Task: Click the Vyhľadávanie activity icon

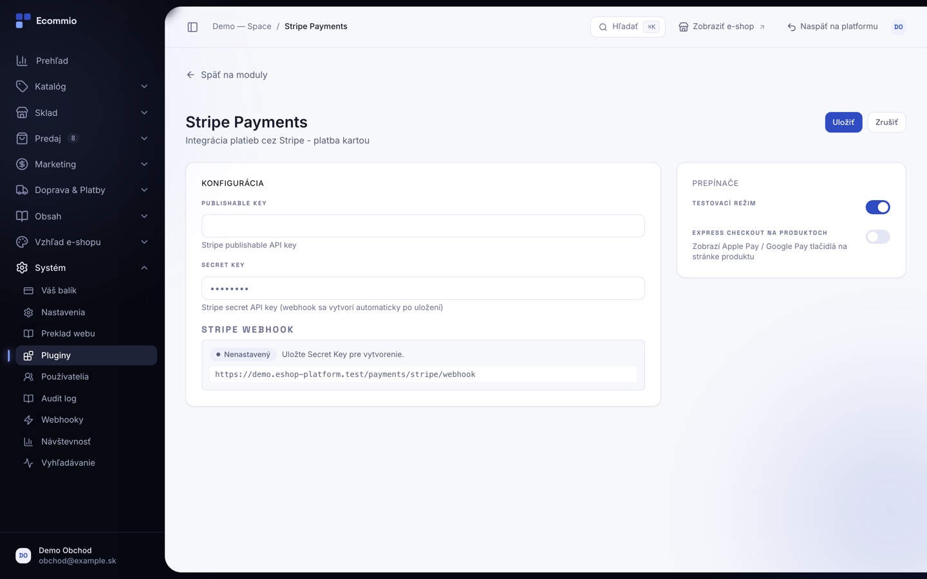Action: (x=28, y=463)
